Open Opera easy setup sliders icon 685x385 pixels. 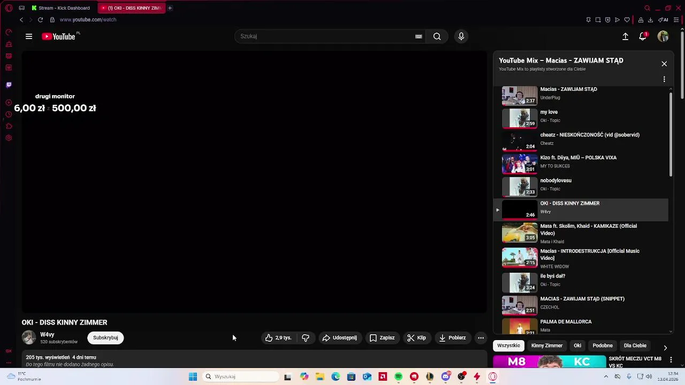tap(676, 20)
